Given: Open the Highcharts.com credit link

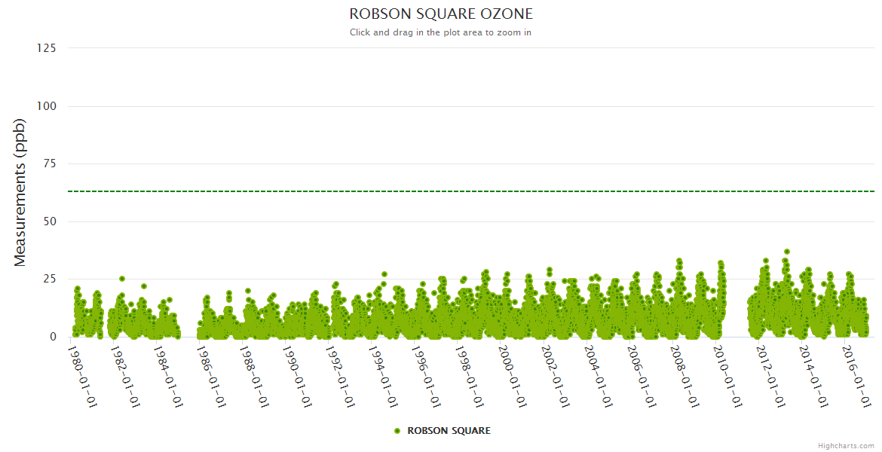Looking at the screenshot, I should pyautogui.click(x=846, y=445).
